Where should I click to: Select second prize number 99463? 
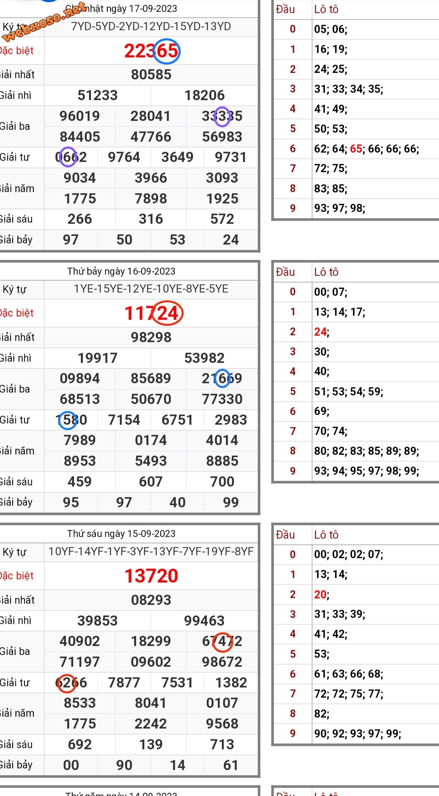(x=204, y=621)
